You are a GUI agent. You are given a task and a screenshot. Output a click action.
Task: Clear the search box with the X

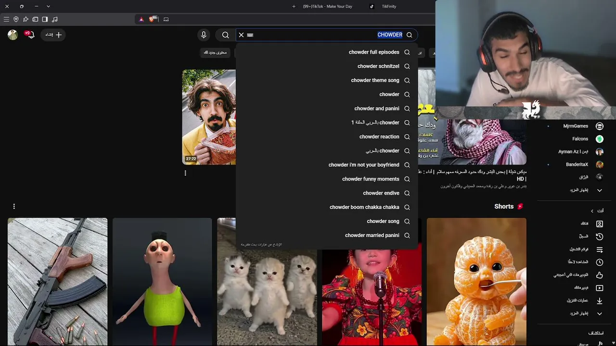(x=241, y=35)
